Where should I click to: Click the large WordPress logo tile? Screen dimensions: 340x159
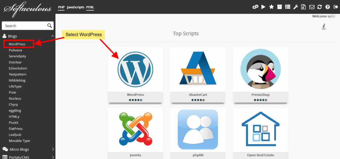coord(135,70)
